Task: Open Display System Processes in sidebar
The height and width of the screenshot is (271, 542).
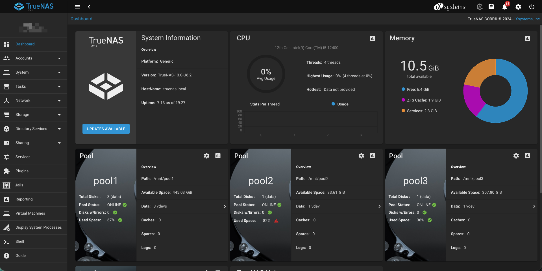Action: pyautogui.click(x=34, y=228)
